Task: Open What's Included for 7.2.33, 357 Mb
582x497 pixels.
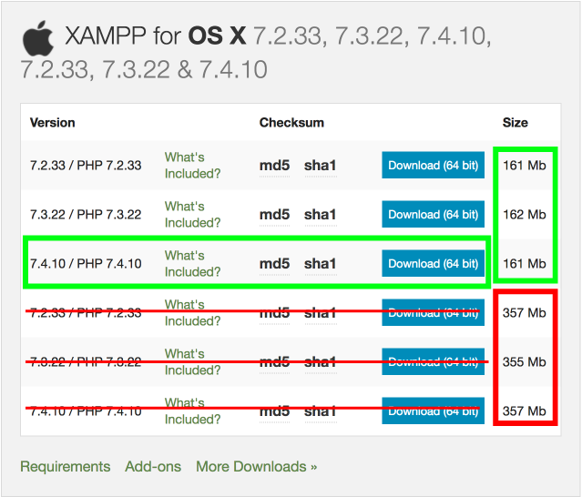Action: point(192,312)
